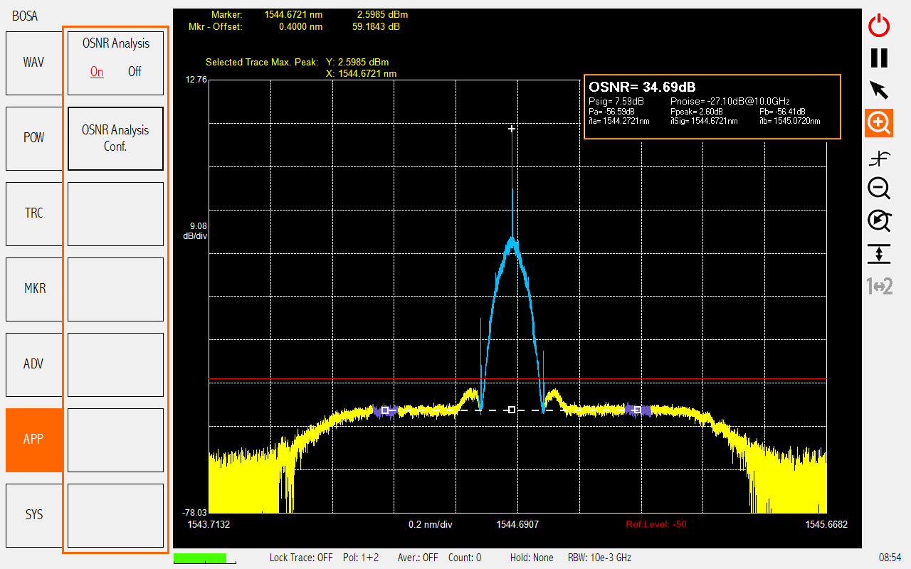Pause the trace sweep
Viewport: 911px width, 569px height.
coord(879,58)
